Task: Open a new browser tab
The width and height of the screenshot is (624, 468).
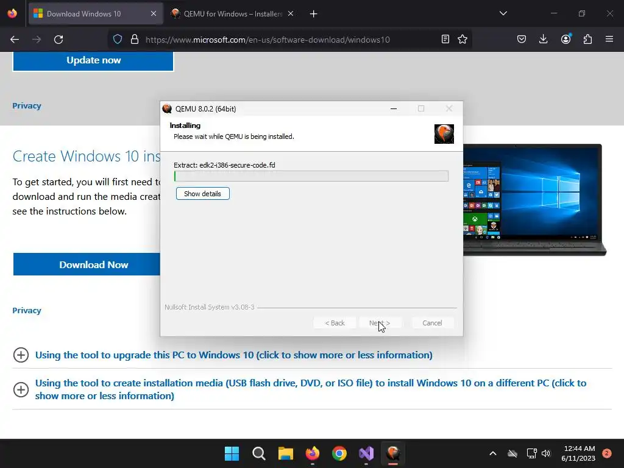Action: (x=314, y=14)
